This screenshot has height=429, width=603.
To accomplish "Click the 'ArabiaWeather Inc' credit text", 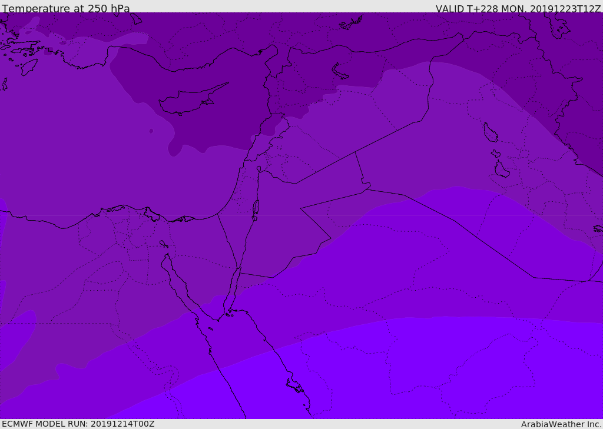I will coord(561,424).
